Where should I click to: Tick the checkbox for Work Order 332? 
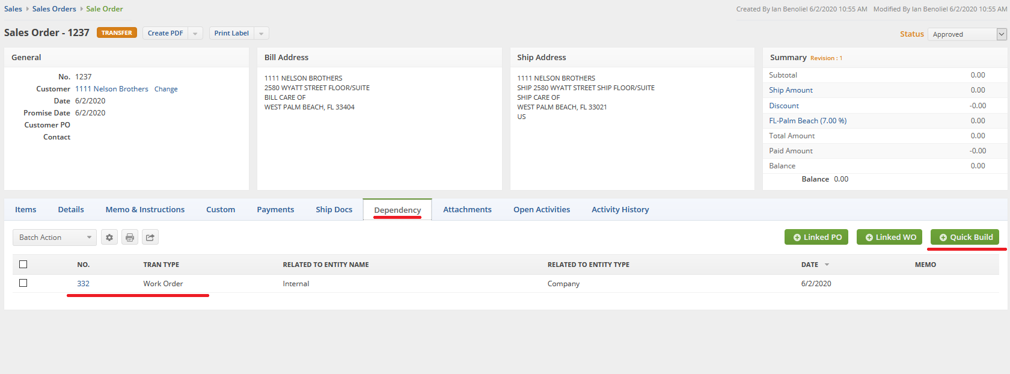click(23, 283)
